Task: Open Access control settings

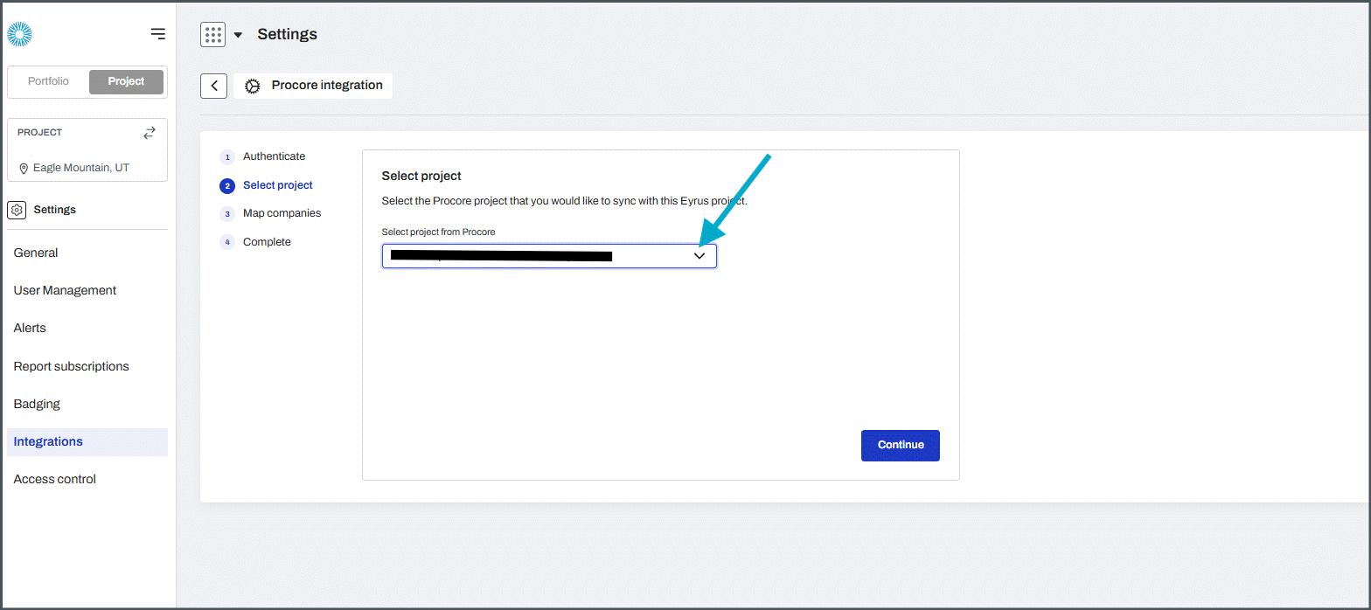Action: pos(87,479)
